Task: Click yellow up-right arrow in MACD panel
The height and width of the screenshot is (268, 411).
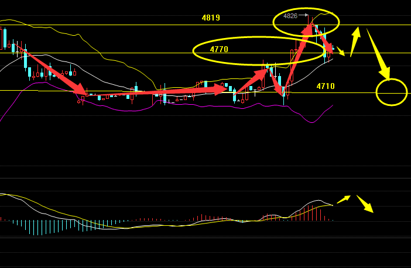Action: click(x=344, y=199)
